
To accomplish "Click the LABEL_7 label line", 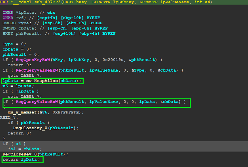I will point(9,117).
